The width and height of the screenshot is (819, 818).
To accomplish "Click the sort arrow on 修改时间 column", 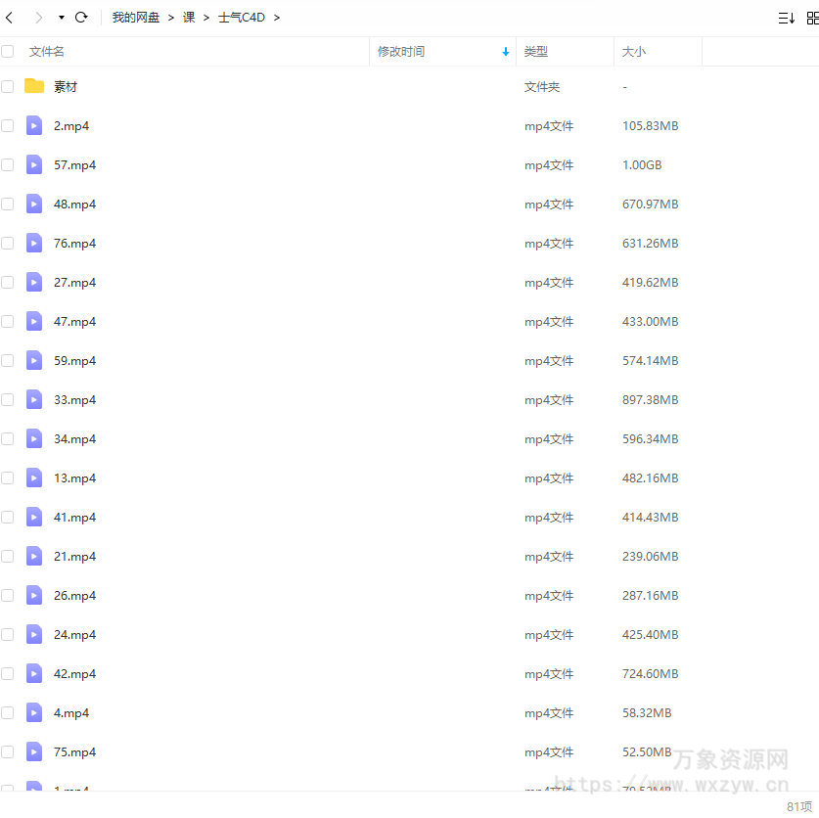I will point(505,51).
